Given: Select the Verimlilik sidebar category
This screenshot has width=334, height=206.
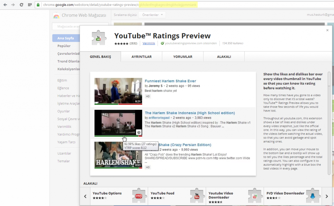Looking at the screenshot, I should tap(64, 126).
